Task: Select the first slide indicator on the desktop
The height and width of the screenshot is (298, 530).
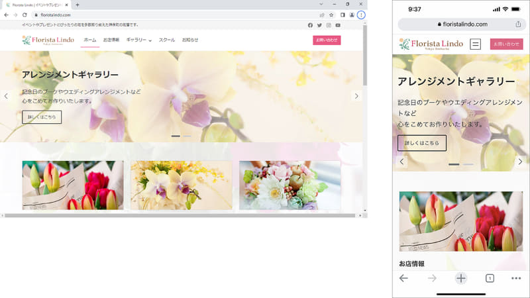Action: (x=176, y=136)
